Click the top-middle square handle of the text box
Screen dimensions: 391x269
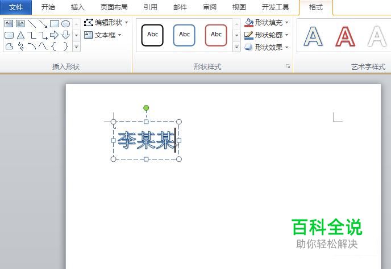coord(146,121)
